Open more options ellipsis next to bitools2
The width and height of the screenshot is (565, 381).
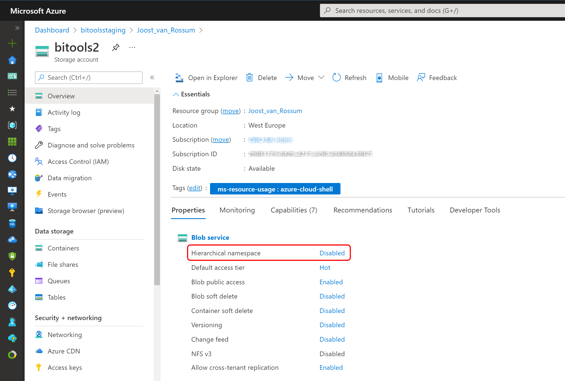click(x=132, y=47)
